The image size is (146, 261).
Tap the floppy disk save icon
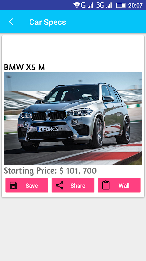tap(13, 185)
